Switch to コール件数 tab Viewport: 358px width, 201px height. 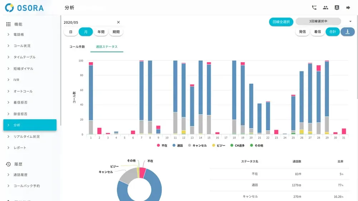coord(77,47)
